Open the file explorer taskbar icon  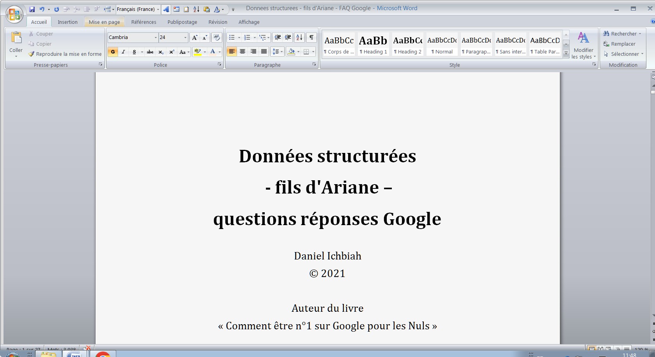point(48,354)
